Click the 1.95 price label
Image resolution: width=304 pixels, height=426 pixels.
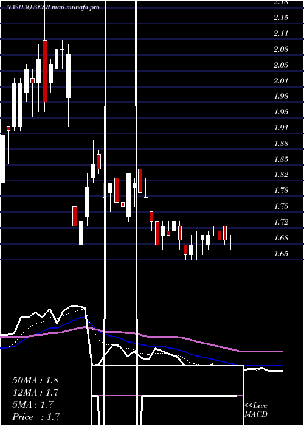coord(281,112)
